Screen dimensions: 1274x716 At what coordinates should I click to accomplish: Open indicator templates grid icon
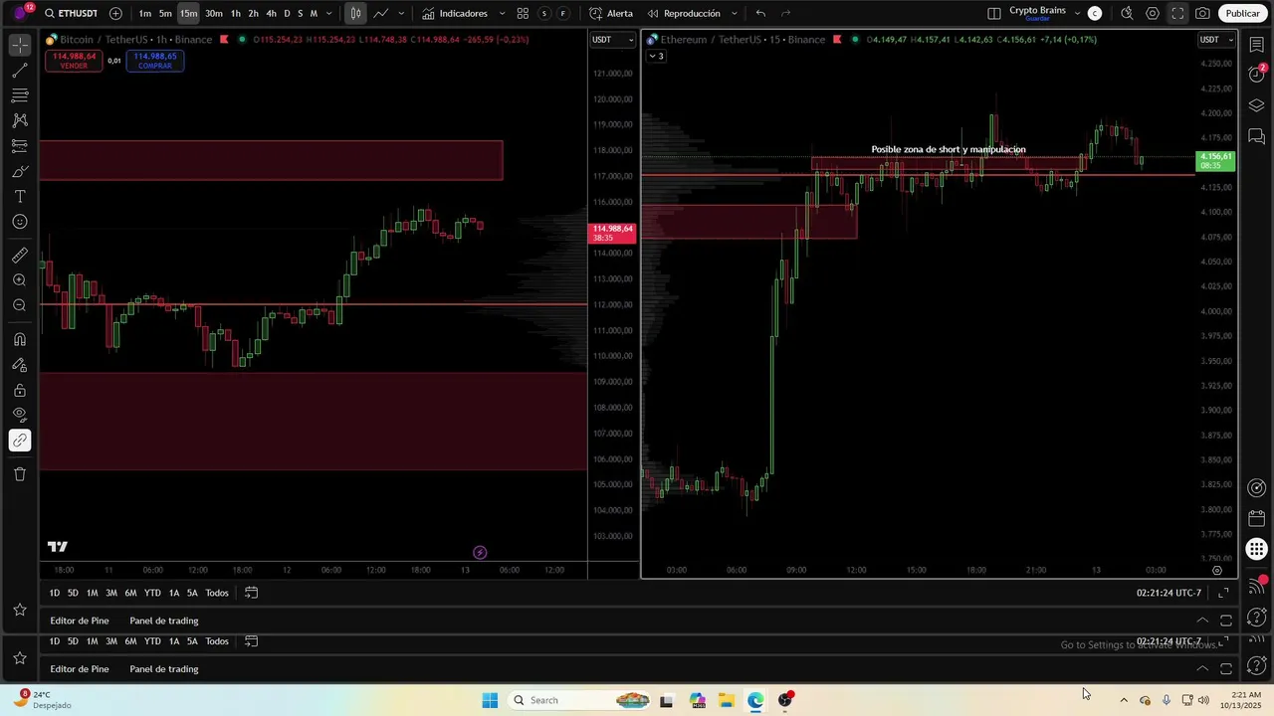pos(523,13)
